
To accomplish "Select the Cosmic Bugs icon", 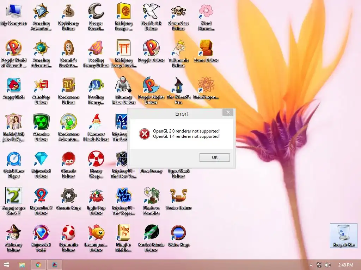I will pyautogui.click(x=69, y=195).
